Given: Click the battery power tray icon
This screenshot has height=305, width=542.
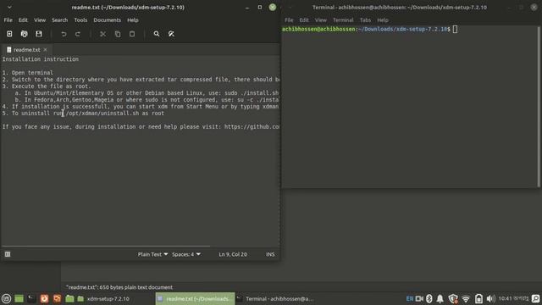Looking at the screenshot, I should (478, 298).
